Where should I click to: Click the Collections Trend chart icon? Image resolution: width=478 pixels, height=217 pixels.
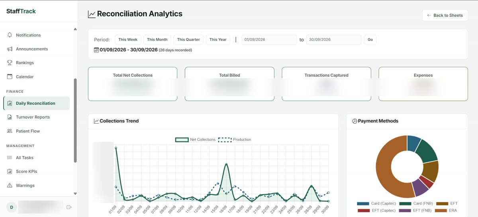pyautogui.click(x=96, y=121)
